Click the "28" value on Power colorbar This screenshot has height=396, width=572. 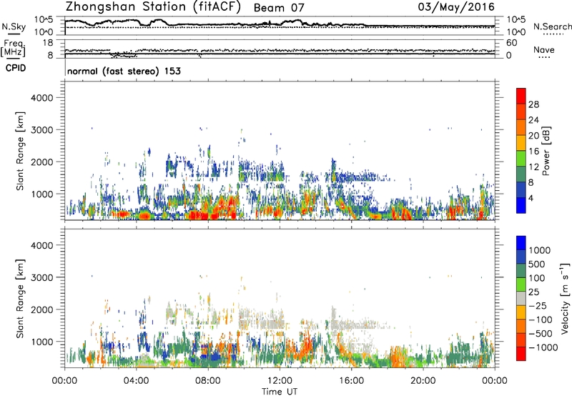pyautogui.click(x=533, y=104)
